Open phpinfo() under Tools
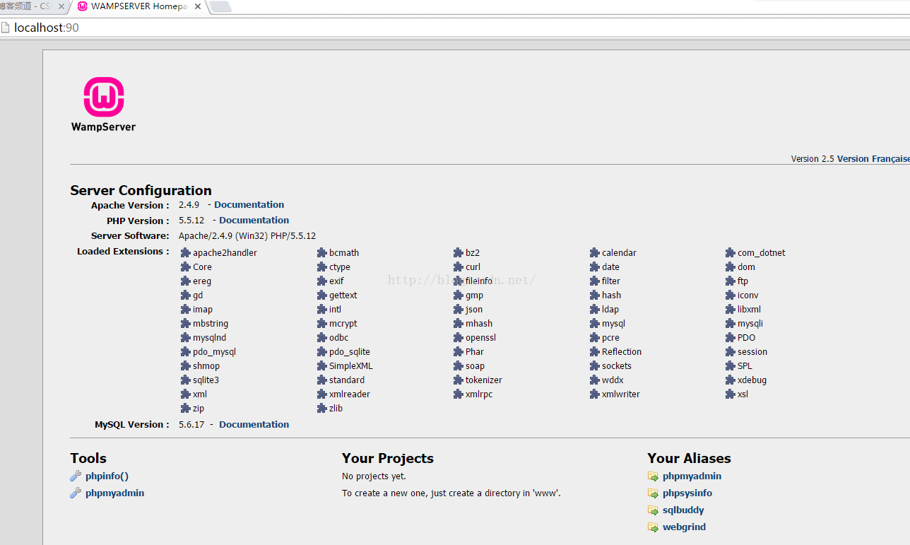Screen dimensions: 910x545 (x=107, y=476)
